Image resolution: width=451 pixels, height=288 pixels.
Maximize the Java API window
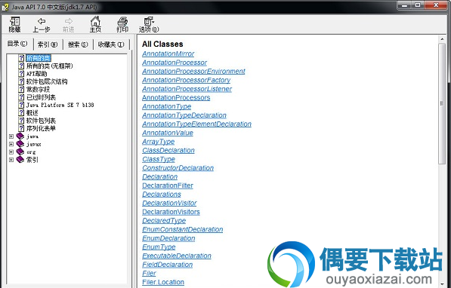(x=417, y=5)
